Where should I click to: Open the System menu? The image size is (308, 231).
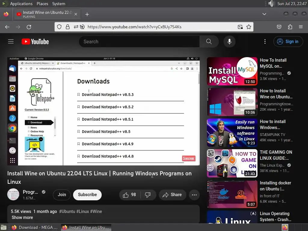pos(59,4)
